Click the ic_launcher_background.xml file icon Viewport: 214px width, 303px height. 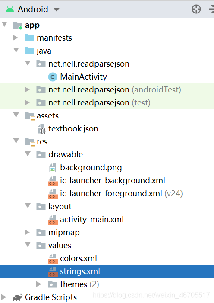53,181
